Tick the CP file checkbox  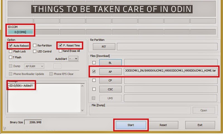[94, 80]
